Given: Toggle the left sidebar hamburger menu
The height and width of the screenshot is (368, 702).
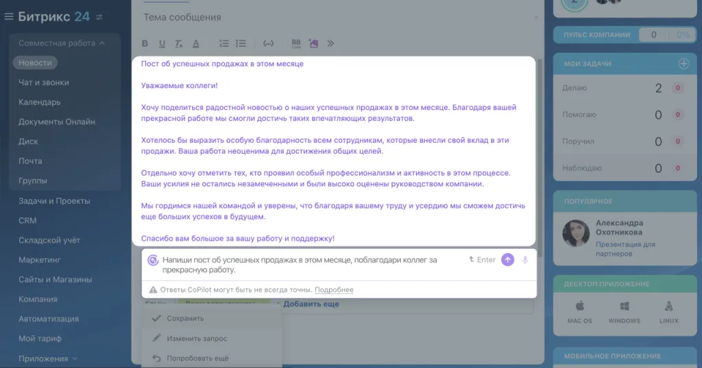Looking at the screenshot, I should [9, 17].
